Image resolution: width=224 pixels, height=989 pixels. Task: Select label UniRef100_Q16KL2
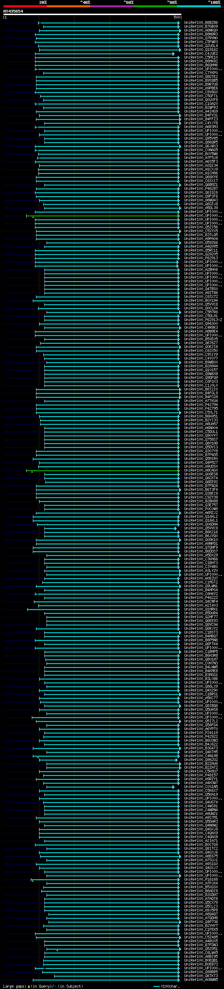pos(201,516)
